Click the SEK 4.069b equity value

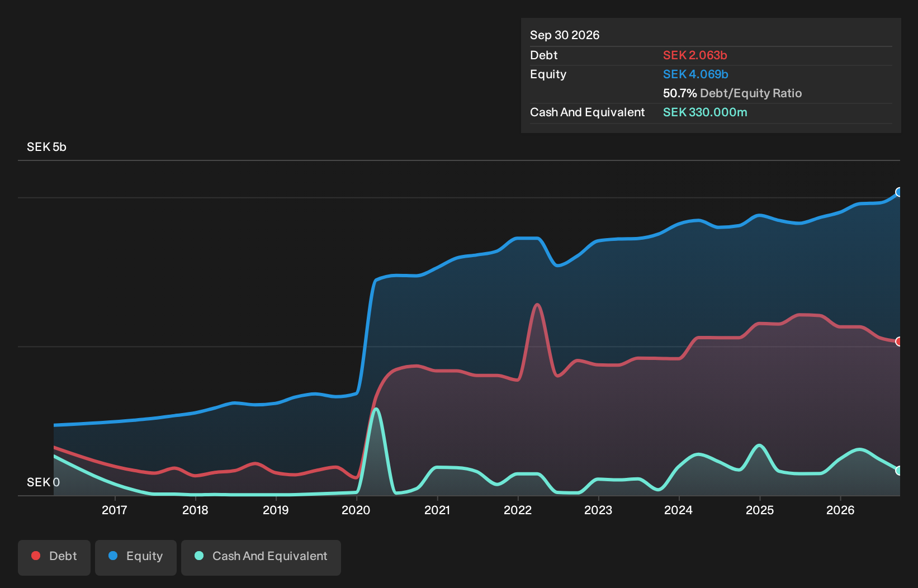click(695, 74)
